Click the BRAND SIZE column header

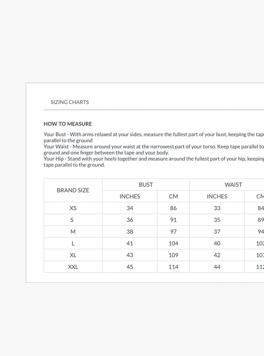coord(73,190)
